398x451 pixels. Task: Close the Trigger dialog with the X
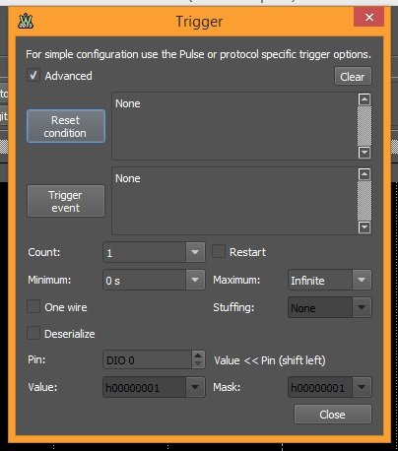(x=369, y=17)
